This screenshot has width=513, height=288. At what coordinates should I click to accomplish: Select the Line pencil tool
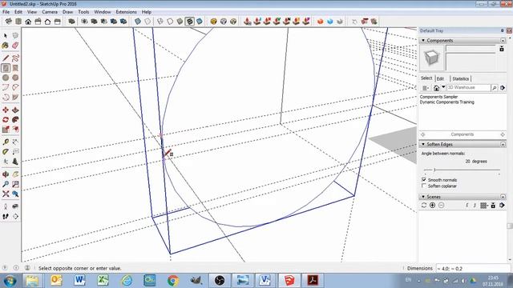point(6,58)
